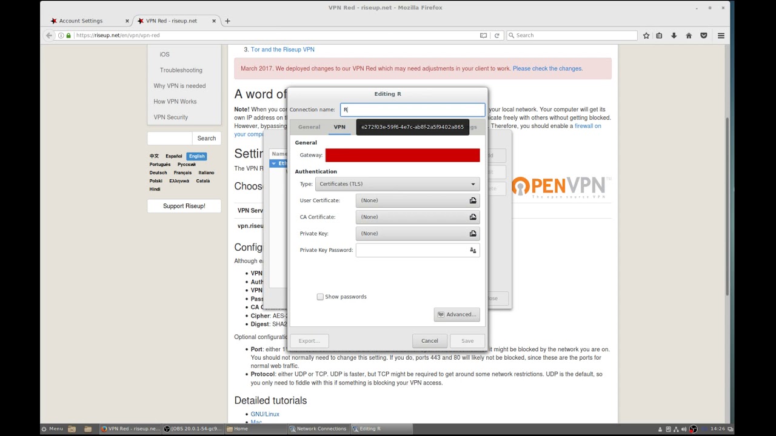
Task: Click the Support Riseup! button
Action: (x=184, y=206)
